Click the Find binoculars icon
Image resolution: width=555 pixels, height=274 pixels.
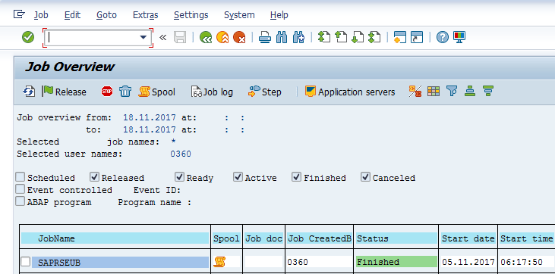(282, 37)
